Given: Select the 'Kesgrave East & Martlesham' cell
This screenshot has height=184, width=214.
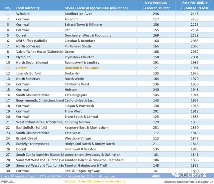Looking at the screenshot, I should pyautogui.click(x=87, y=128).
